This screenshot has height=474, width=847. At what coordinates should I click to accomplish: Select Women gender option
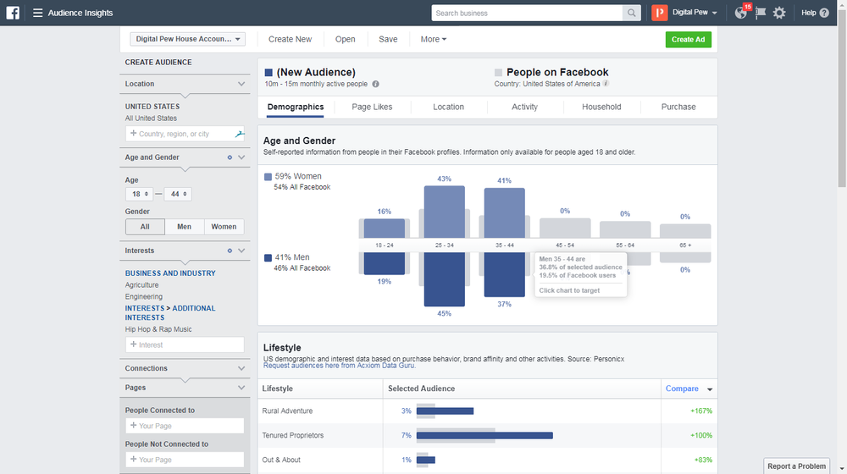click(x=224, y=227)
